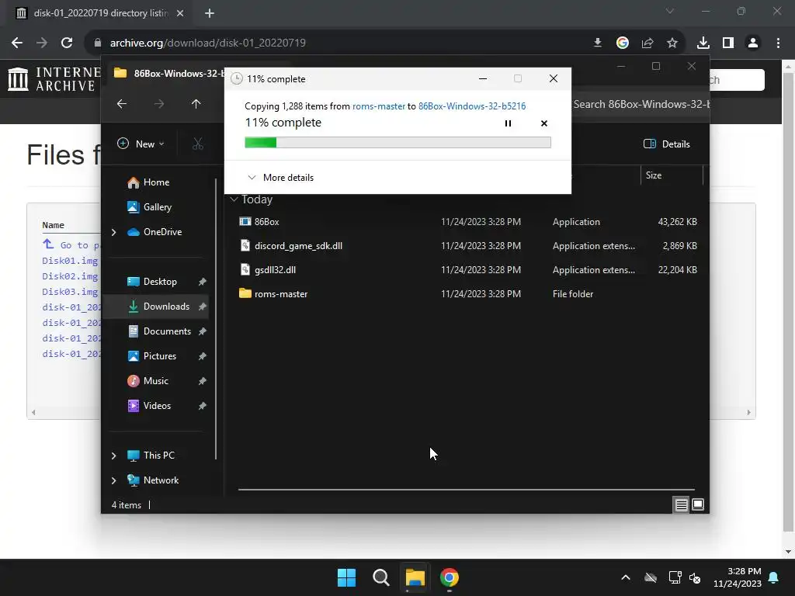Toggle Chrome side panel
This screenshot has height=596, width=795.
coord(728,43)
